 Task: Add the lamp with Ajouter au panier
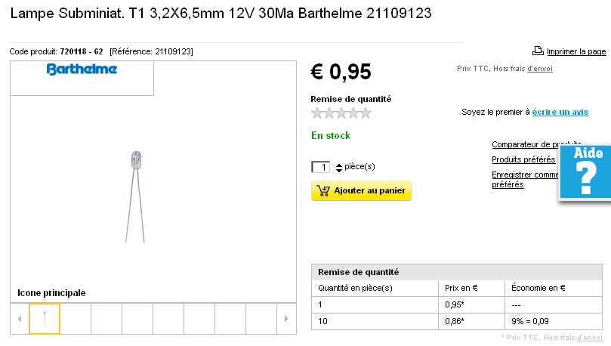[x=361, y=190]
